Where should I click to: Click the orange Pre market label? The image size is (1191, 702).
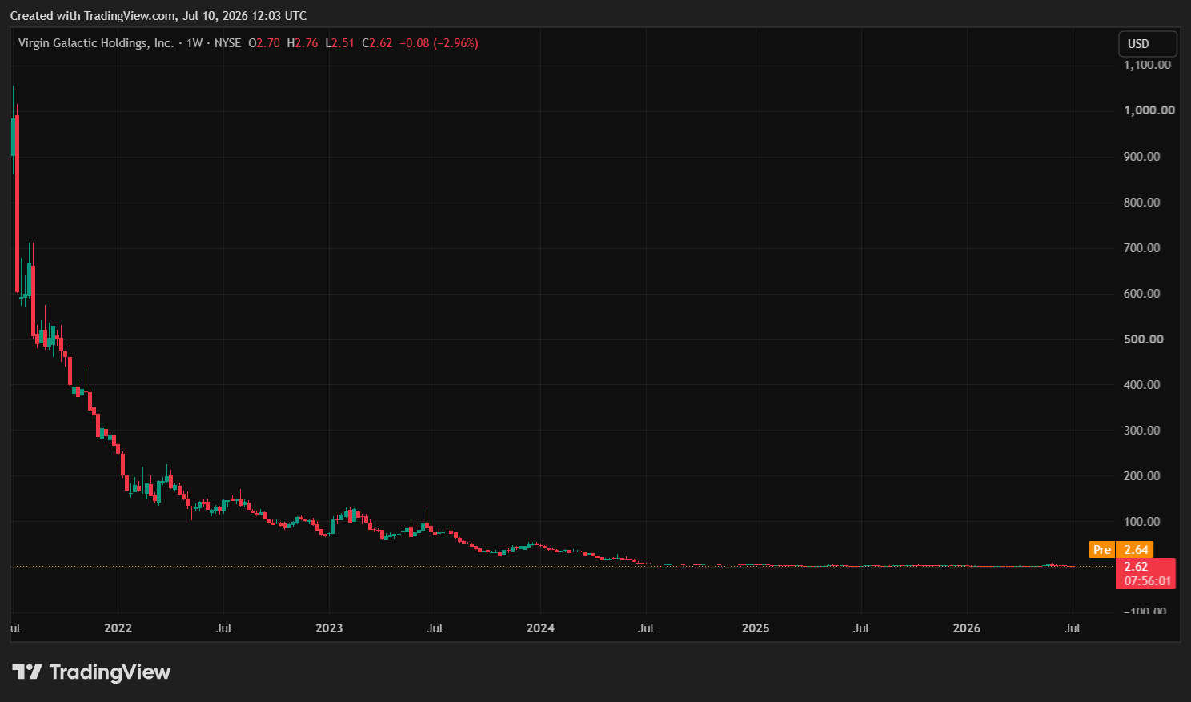pyautogui.click(x=1102, y=549)
